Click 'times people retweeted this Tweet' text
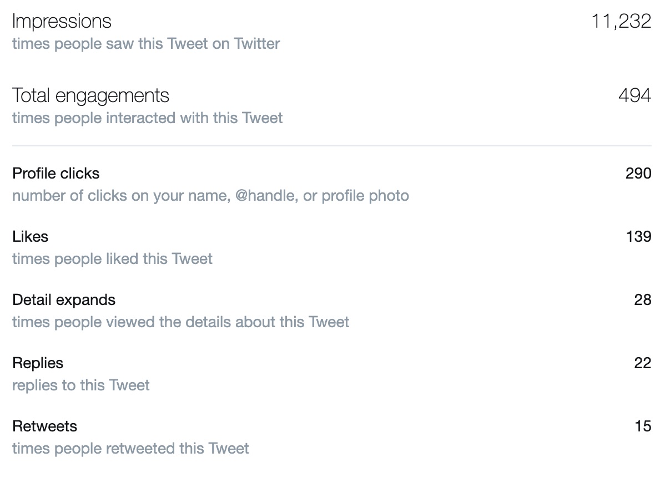665x478 pixels. [x=130, y=449]
